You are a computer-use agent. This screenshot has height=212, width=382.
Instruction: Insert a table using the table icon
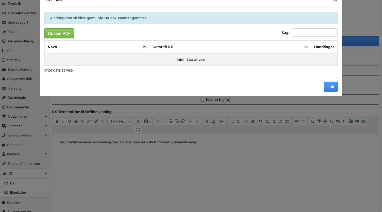(319, 121)
